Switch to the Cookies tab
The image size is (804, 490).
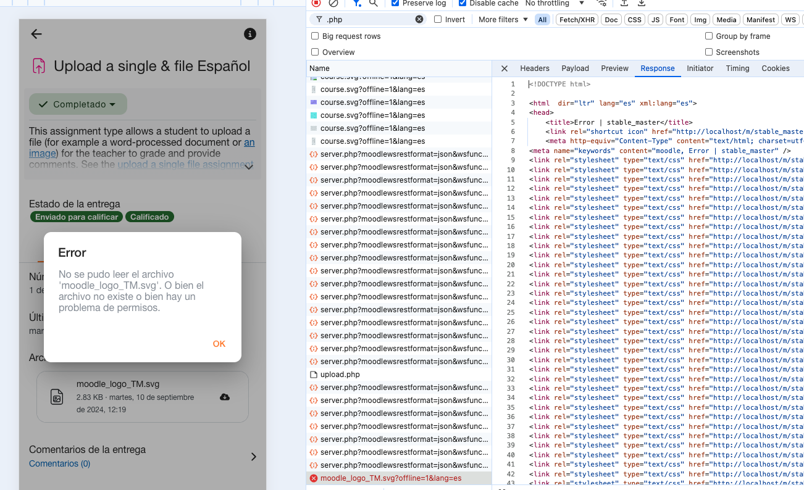(x=776, y=69)
